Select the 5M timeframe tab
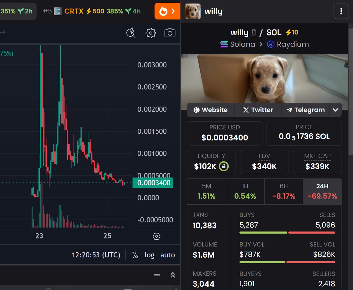 (207, 191)
